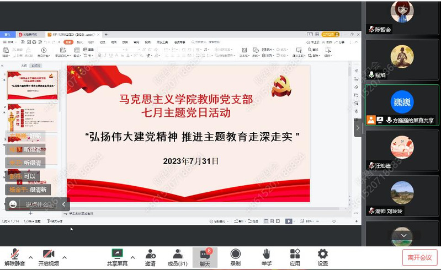Open the 应用 apps icon
Viewport: 441px width, 270px height.
(x=295, y=257)
